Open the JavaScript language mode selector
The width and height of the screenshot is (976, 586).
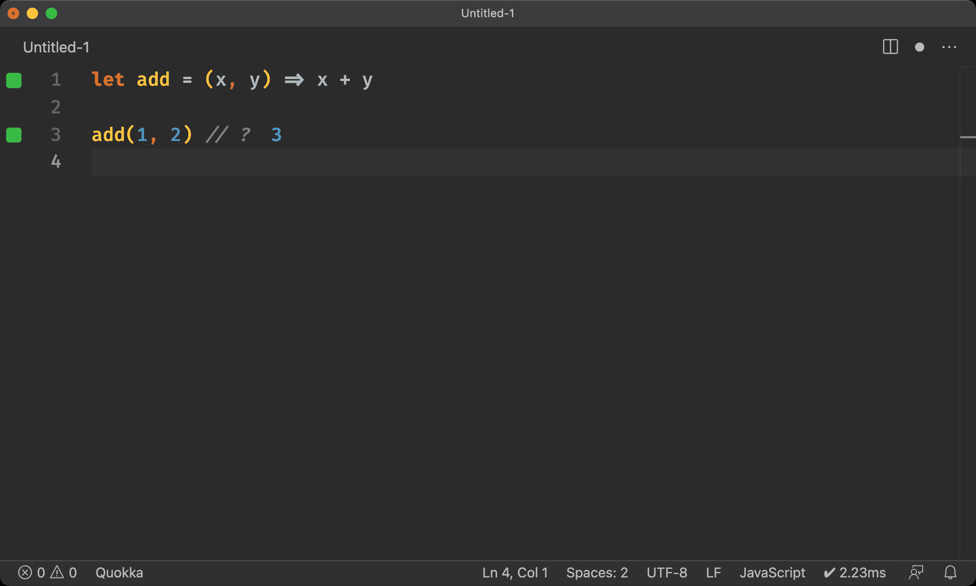pyautogui.click(x=772, y=572)
